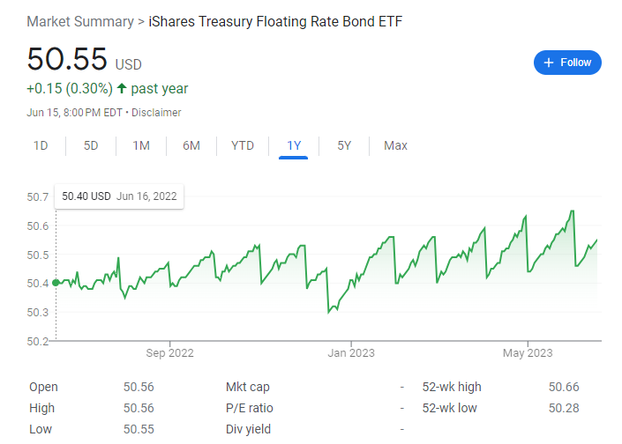Viewport: 622px width, 444px height.
Task: Switch to the 5Y chart view
Action: click(344, 145)
